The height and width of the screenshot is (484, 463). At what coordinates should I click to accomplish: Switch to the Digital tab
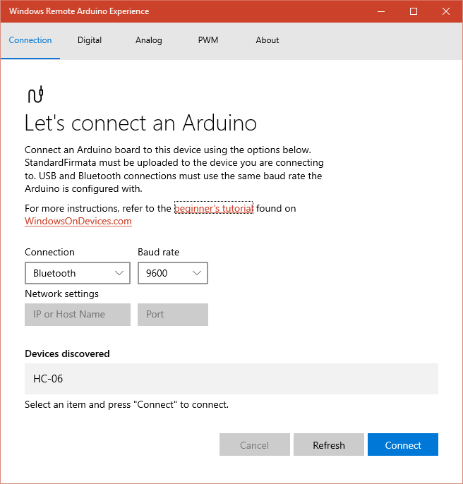click(90, 40)
